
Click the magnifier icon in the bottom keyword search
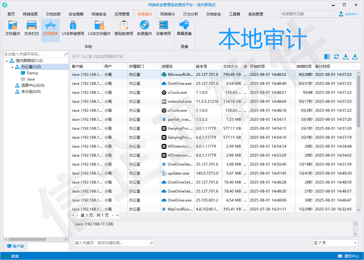click(151, 243)
